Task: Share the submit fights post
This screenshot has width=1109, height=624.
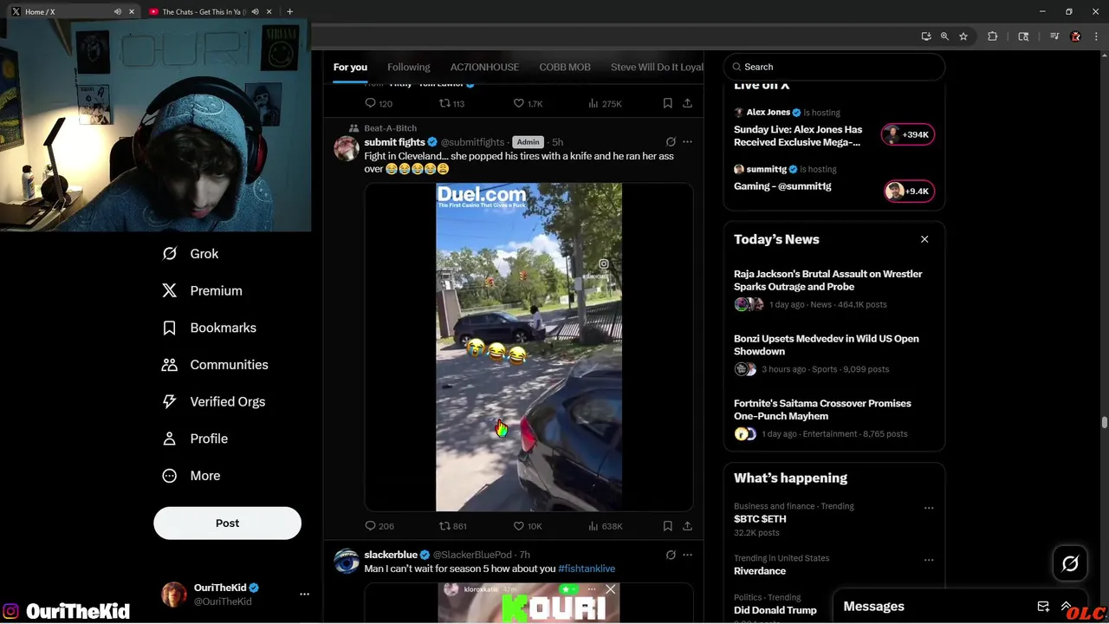Action: click(687, 526)
